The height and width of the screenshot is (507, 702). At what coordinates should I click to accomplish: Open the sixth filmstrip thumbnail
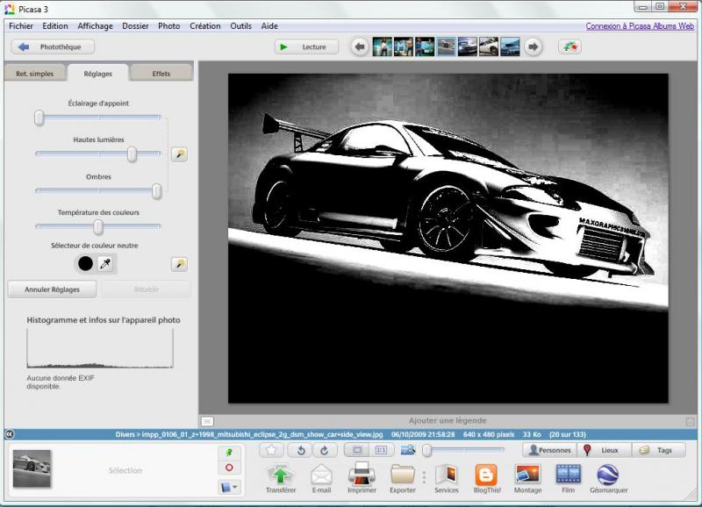[x=489, y=47]
